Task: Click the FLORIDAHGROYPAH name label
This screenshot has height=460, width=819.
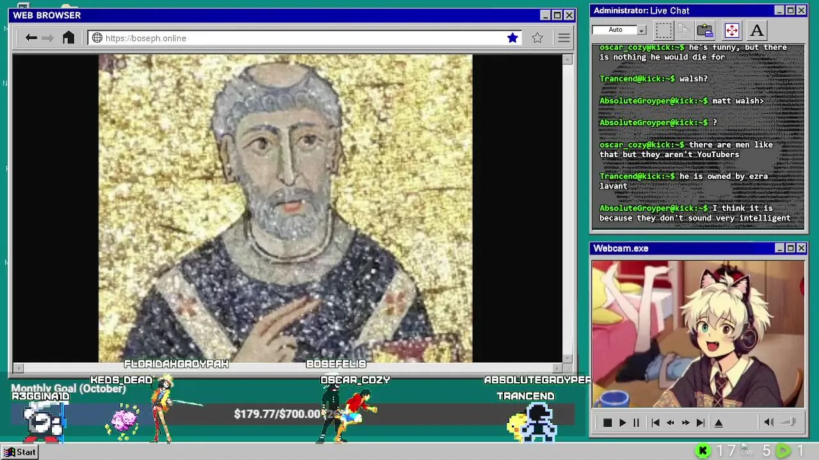Action: [x=176, y=364]
